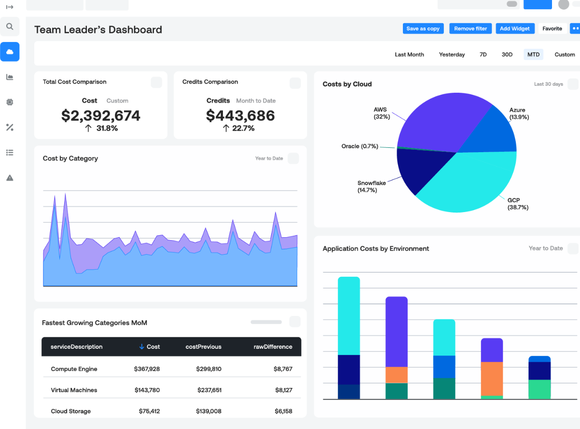Select the cloud dashboard icon in sidebar
The height and width of the screenshot is (429, 580).
point(10,52)
